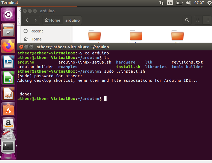Viewport: 212px width, 163px height.
Task: Open Ubuntu Software Center in the dock
Action: coord(8,109)
